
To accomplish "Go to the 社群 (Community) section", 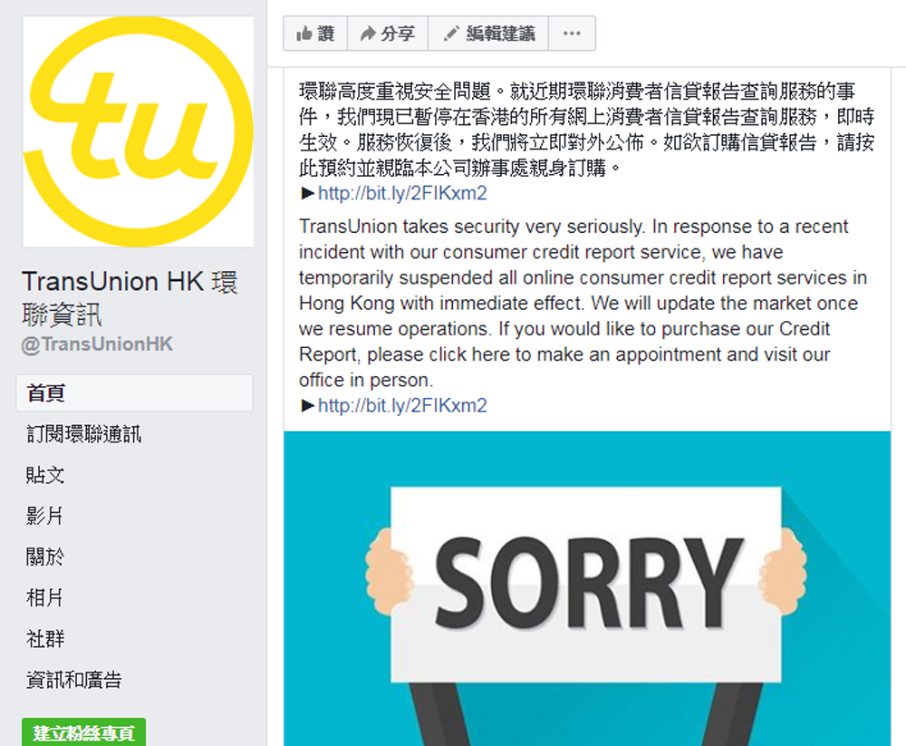I will 45,639.
